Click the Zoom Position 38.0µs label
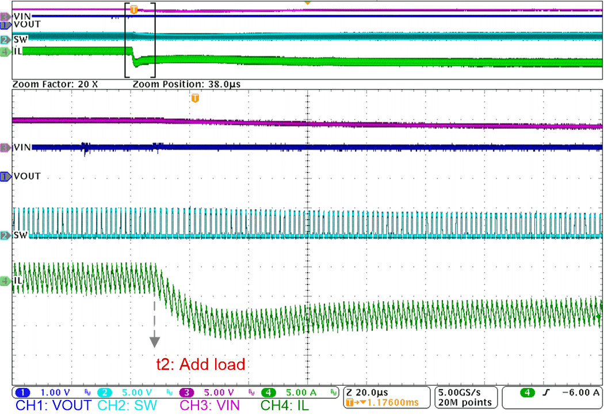The image size is (604, 415). 186,84
